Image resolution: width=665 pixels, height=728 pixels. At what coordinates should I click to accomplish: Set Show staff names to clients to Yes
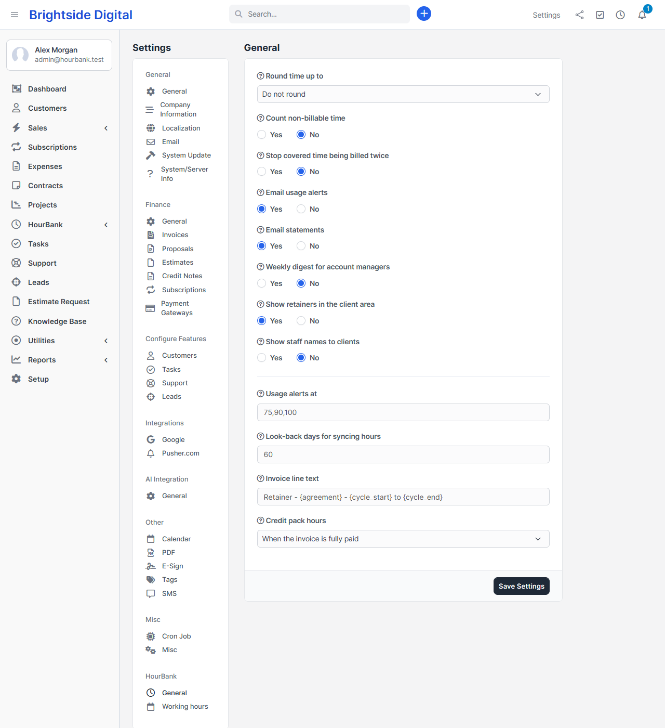pyautogui.click(x=262, y=358)
